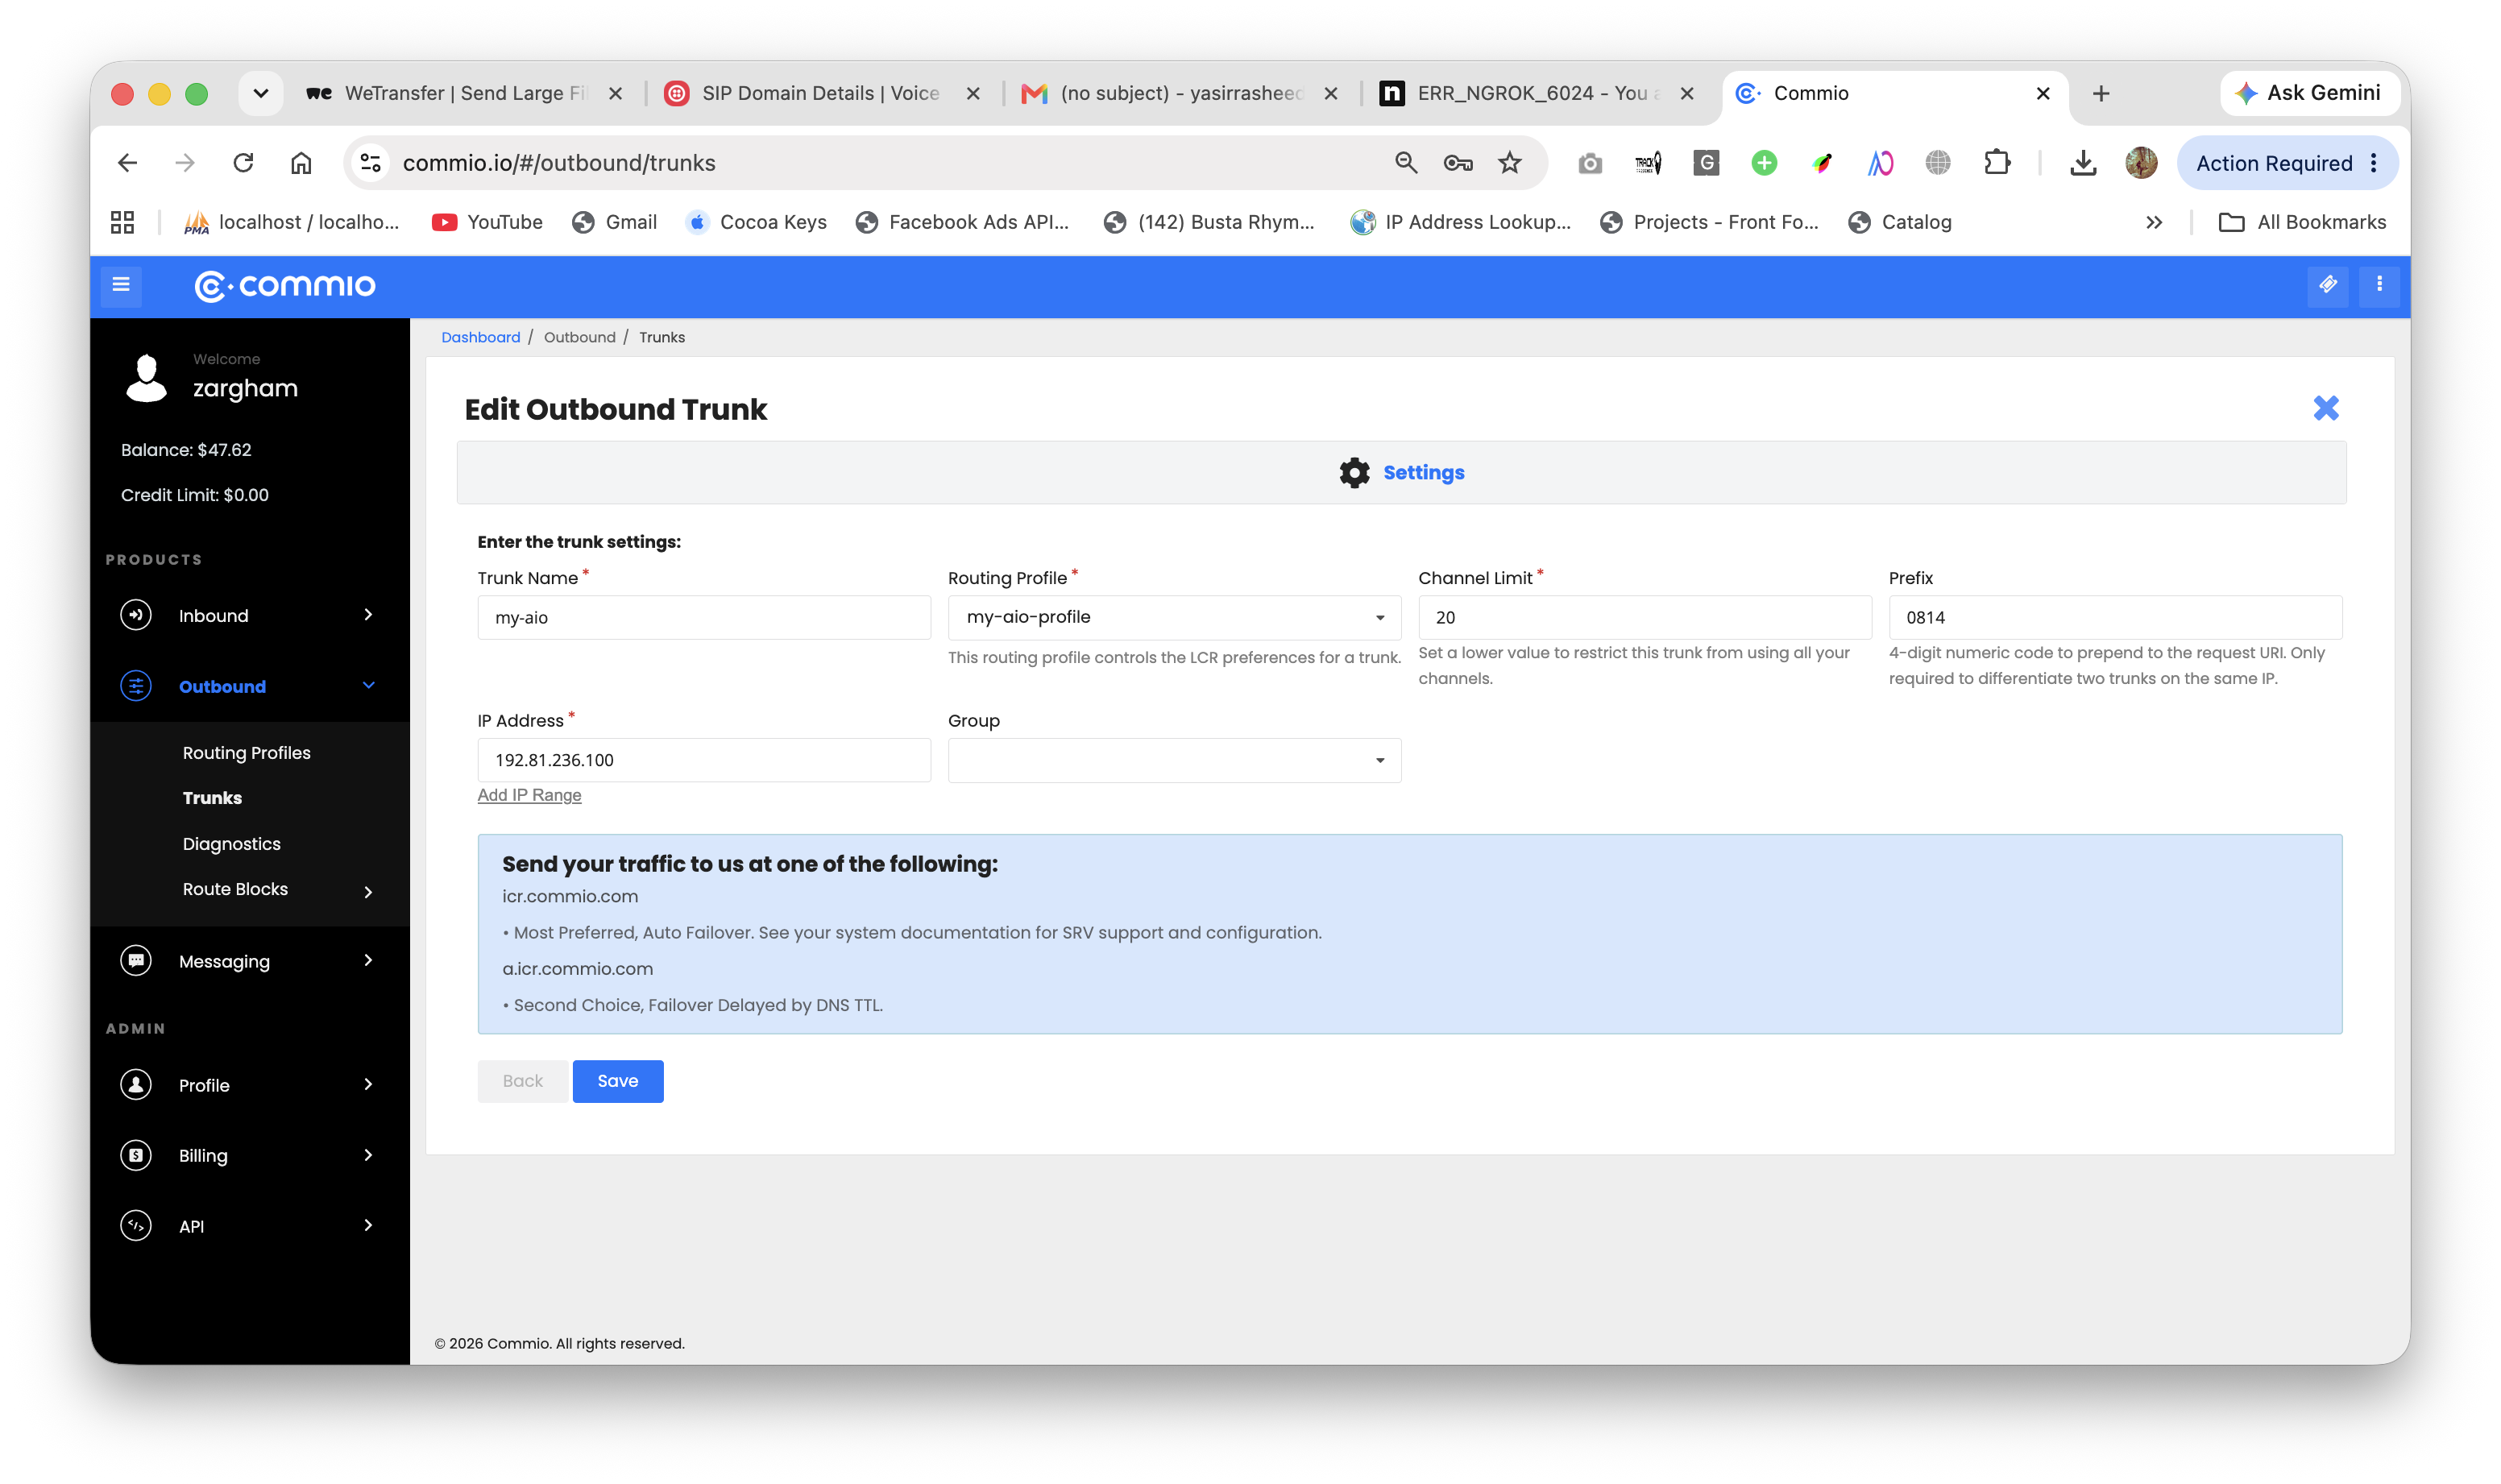Image resolution: width=2501 pixels, height=1484 pixels.
Task: Open the Group dropdown
Action: coord(1174,760)
